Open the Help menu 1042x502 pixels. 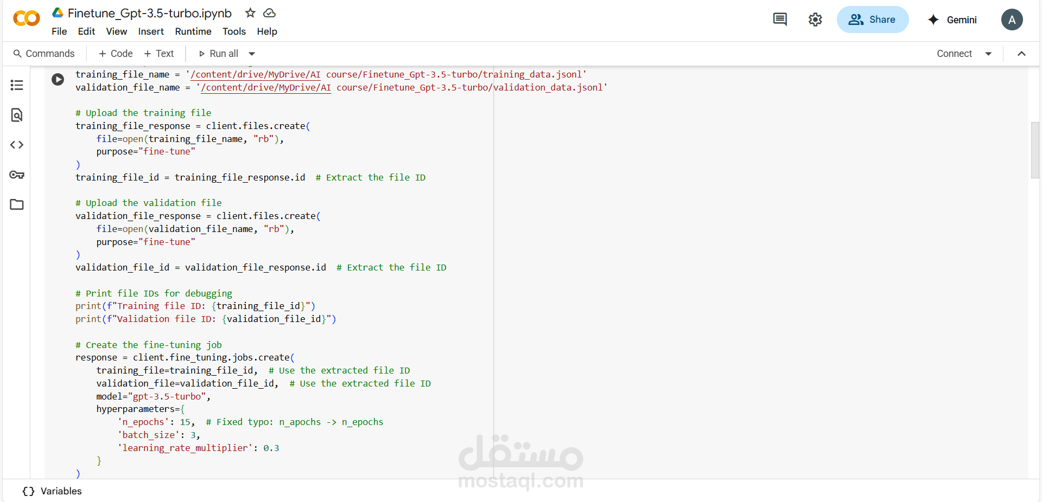[x=267, y=31]
